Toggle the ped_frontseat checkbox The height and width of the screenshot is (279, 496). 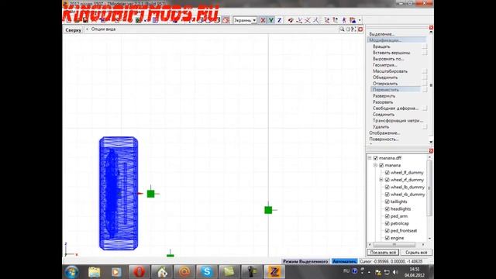click(x=387, y=231)
